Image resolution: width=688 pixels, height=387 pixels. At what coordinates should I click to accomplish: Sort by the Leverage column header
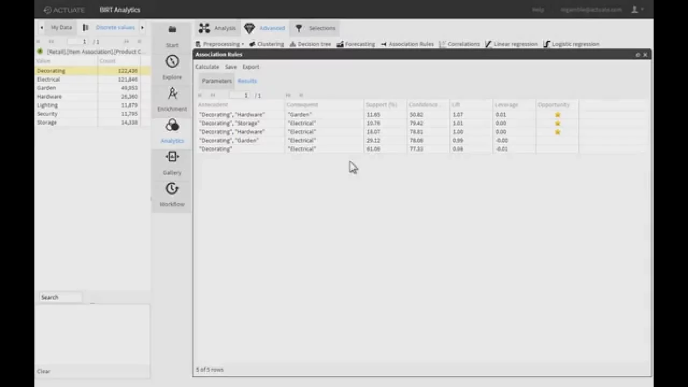pos(514,104)
